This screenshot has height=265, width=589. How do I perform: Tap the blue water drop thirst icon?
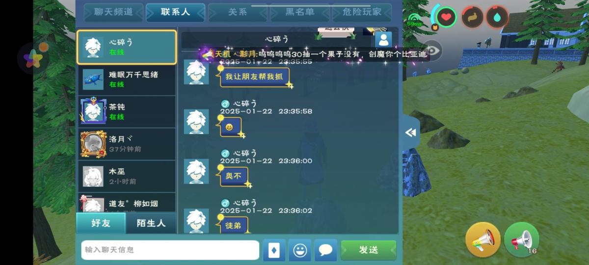coord(497,17)
